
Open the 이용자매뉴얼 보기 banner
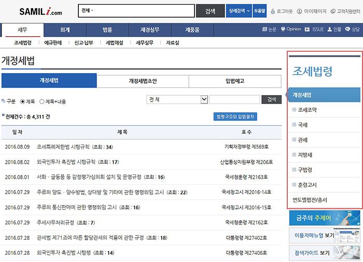(x=325, y=236)
